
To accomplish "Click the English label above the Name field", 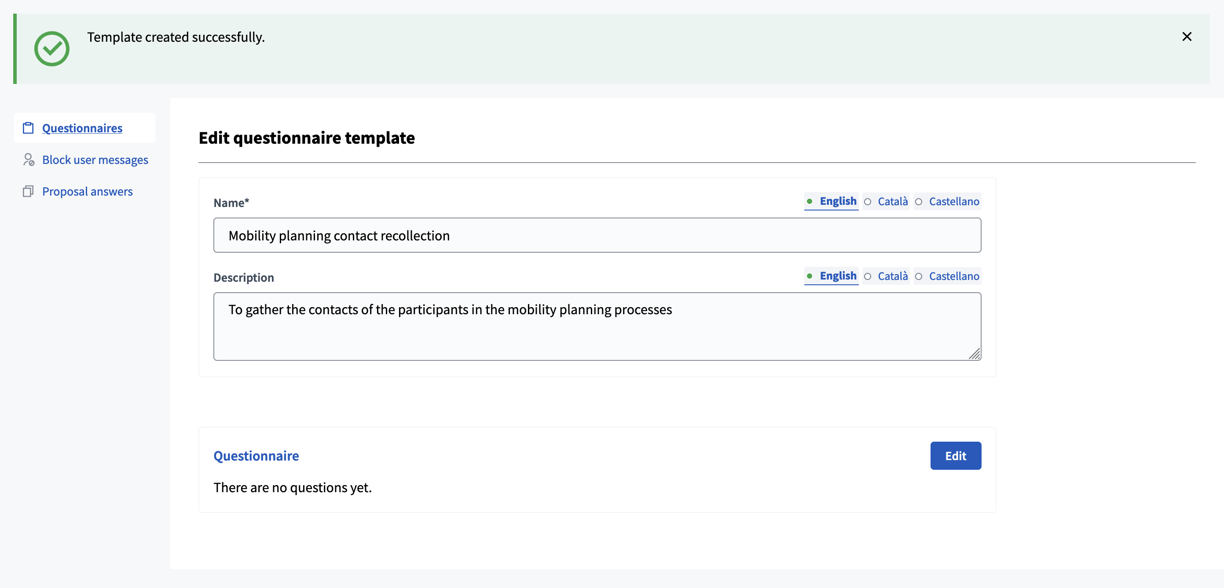I will tap(838, 201).
